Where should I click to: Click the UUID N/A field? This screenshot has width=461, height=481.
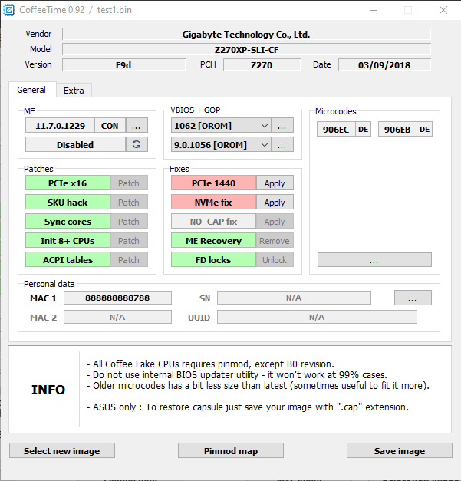point(317,317)
